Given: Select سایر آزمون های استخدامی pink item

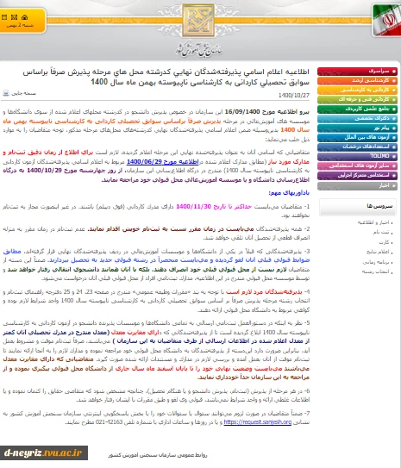Looking at the screenshot, I should pos(357,166).
